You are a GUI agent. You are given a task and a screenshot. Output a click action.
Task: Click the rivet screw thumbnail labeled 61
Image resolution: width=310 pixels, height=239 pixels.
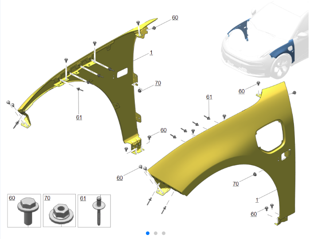(94, 211)
